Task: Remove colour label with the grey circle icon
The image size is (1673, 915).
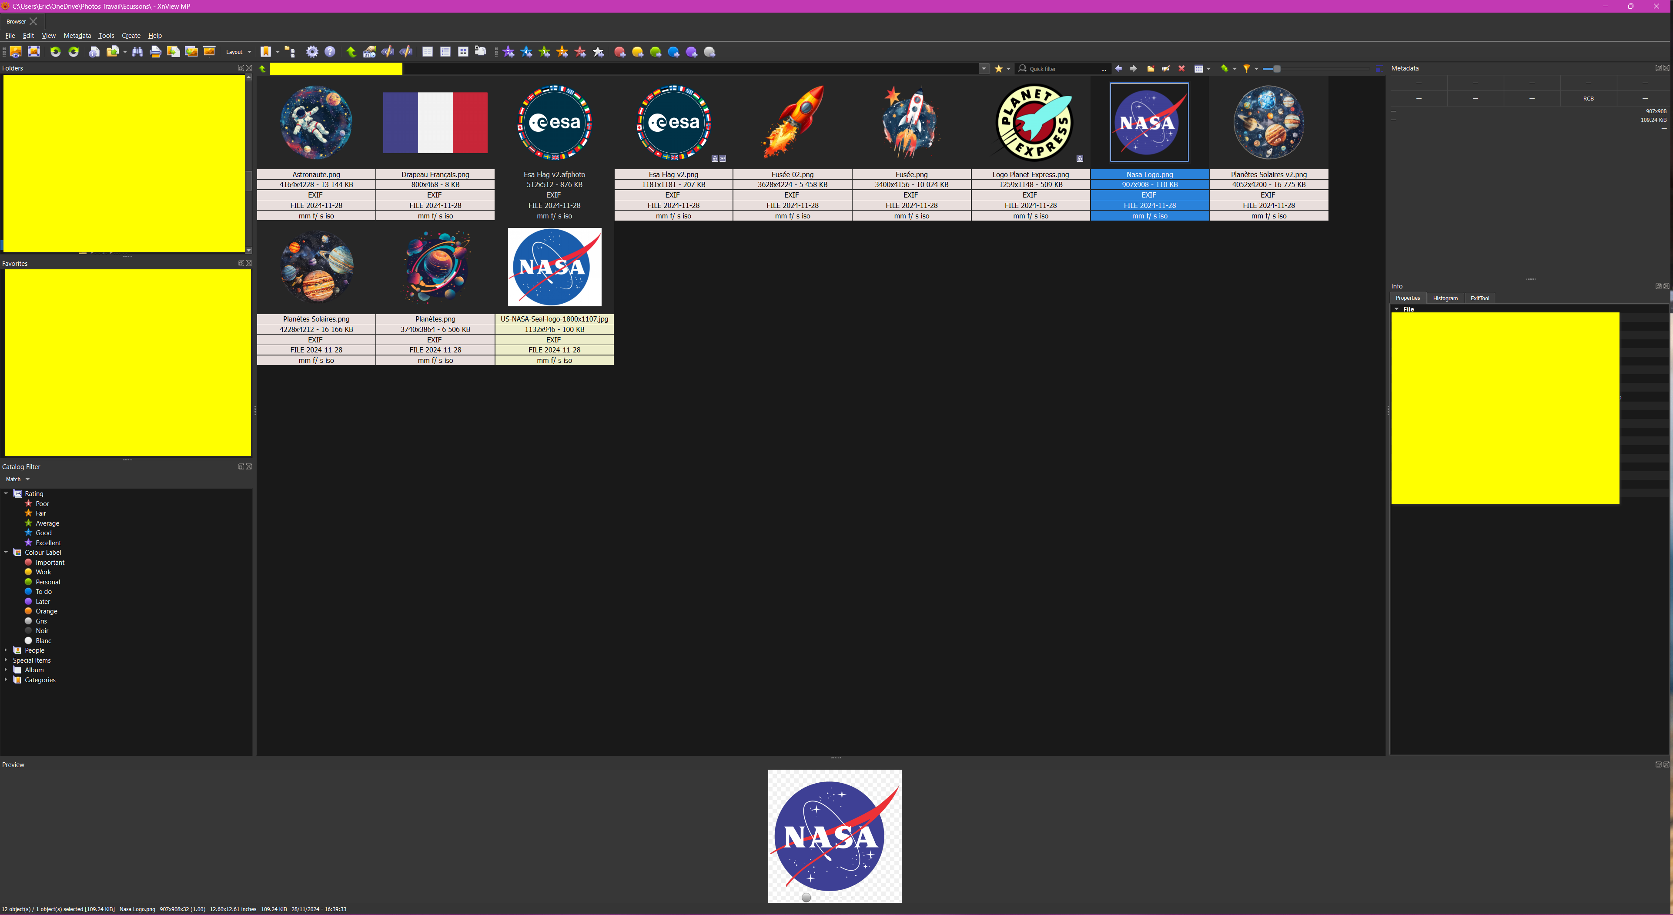Action: point(710,52)
